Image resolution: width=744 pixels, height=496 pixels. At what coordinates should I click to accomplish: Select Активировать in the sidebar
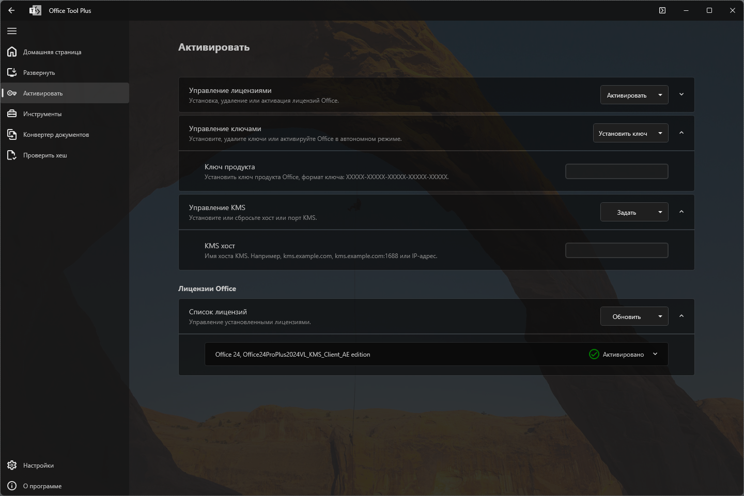(x=65, y=93)
